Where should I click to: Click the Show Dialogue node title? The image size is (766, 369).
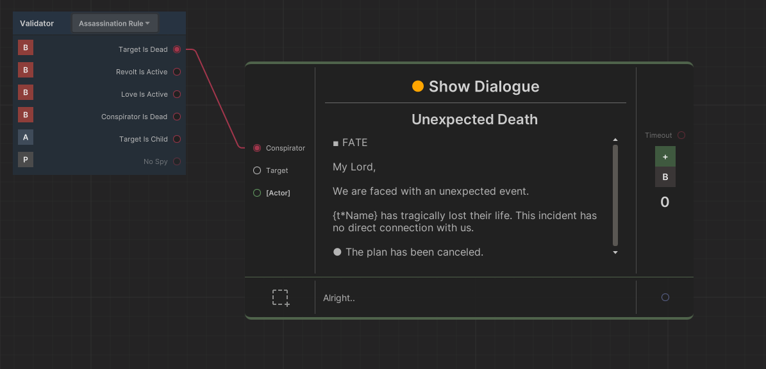pos(475,86)
